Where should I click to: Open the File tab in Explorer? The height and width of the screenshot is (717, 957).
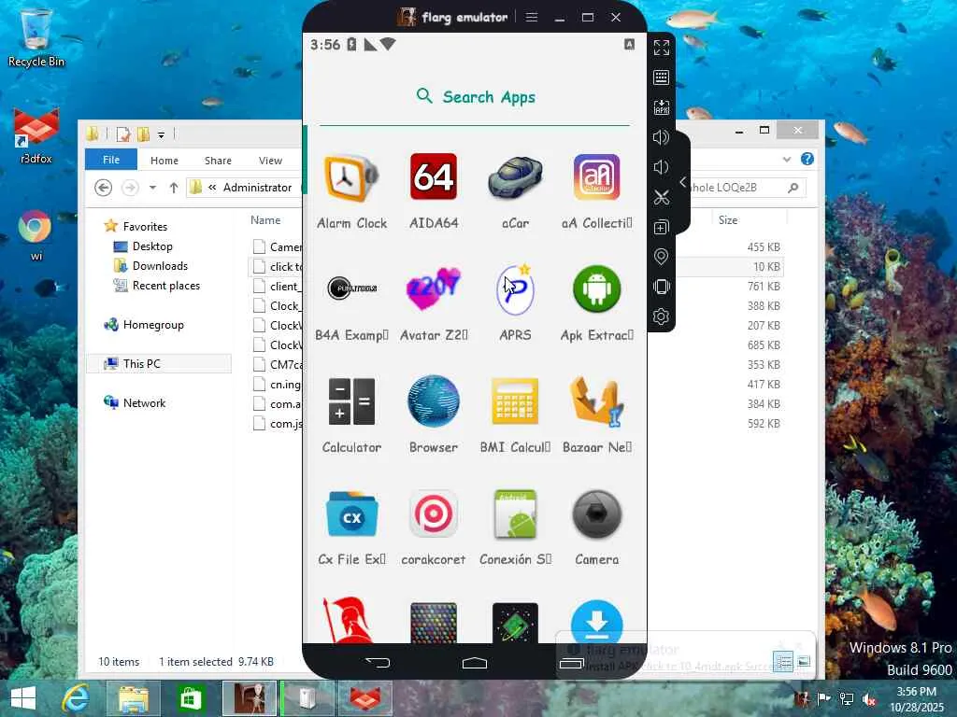[x=111, y=160]
